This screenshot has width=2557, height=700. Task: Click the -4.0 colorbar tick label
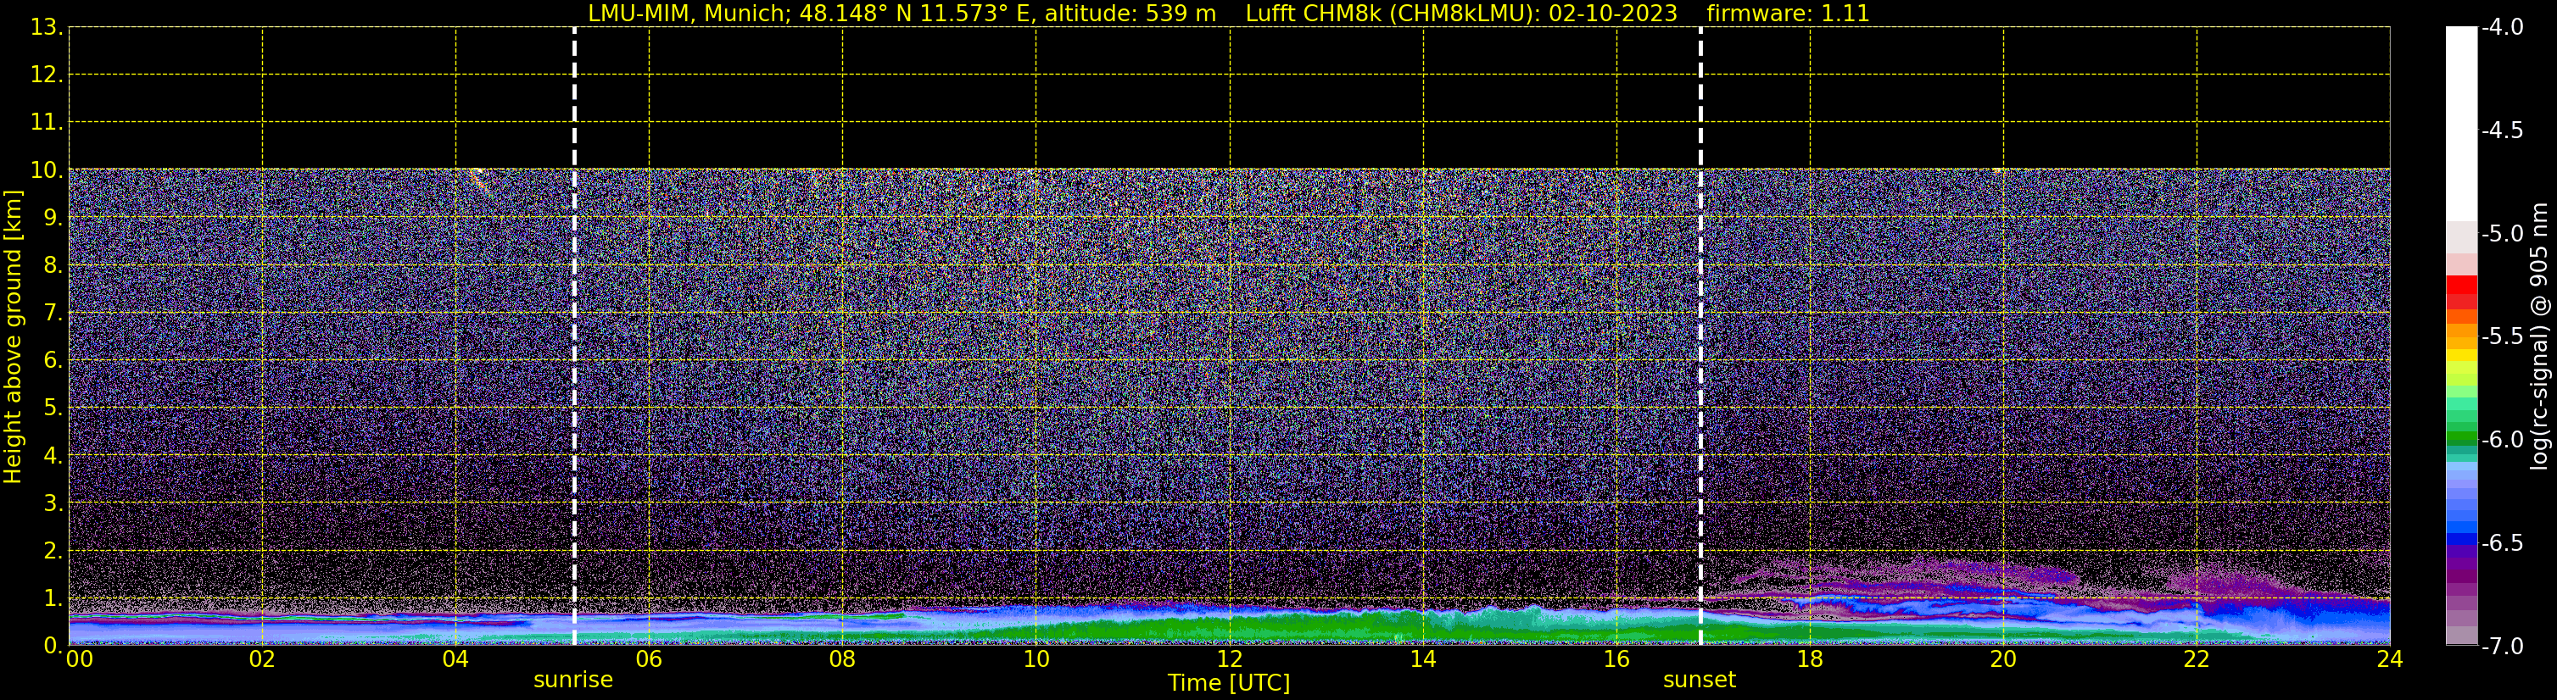pyautogui.click(x=2501, y=28)
